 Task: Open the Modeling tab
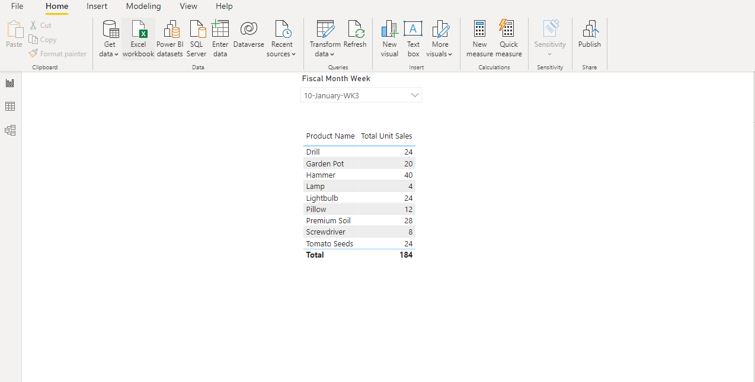pos(143,7)
